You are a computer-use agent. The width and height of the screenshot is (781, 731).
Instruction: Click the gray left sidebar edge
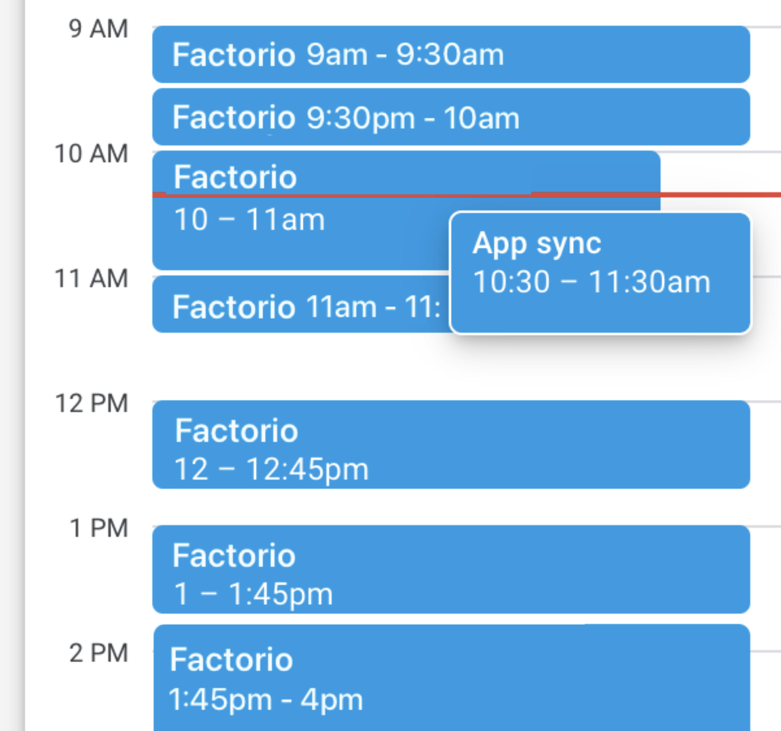[x=11, y=360]
